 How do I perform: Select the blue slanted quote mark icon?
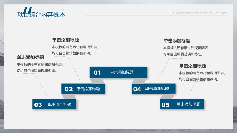[x=28, y=10]
